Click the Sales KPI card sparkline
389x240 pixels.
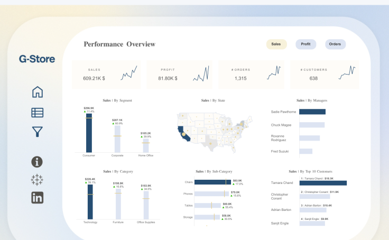[128, 73]
